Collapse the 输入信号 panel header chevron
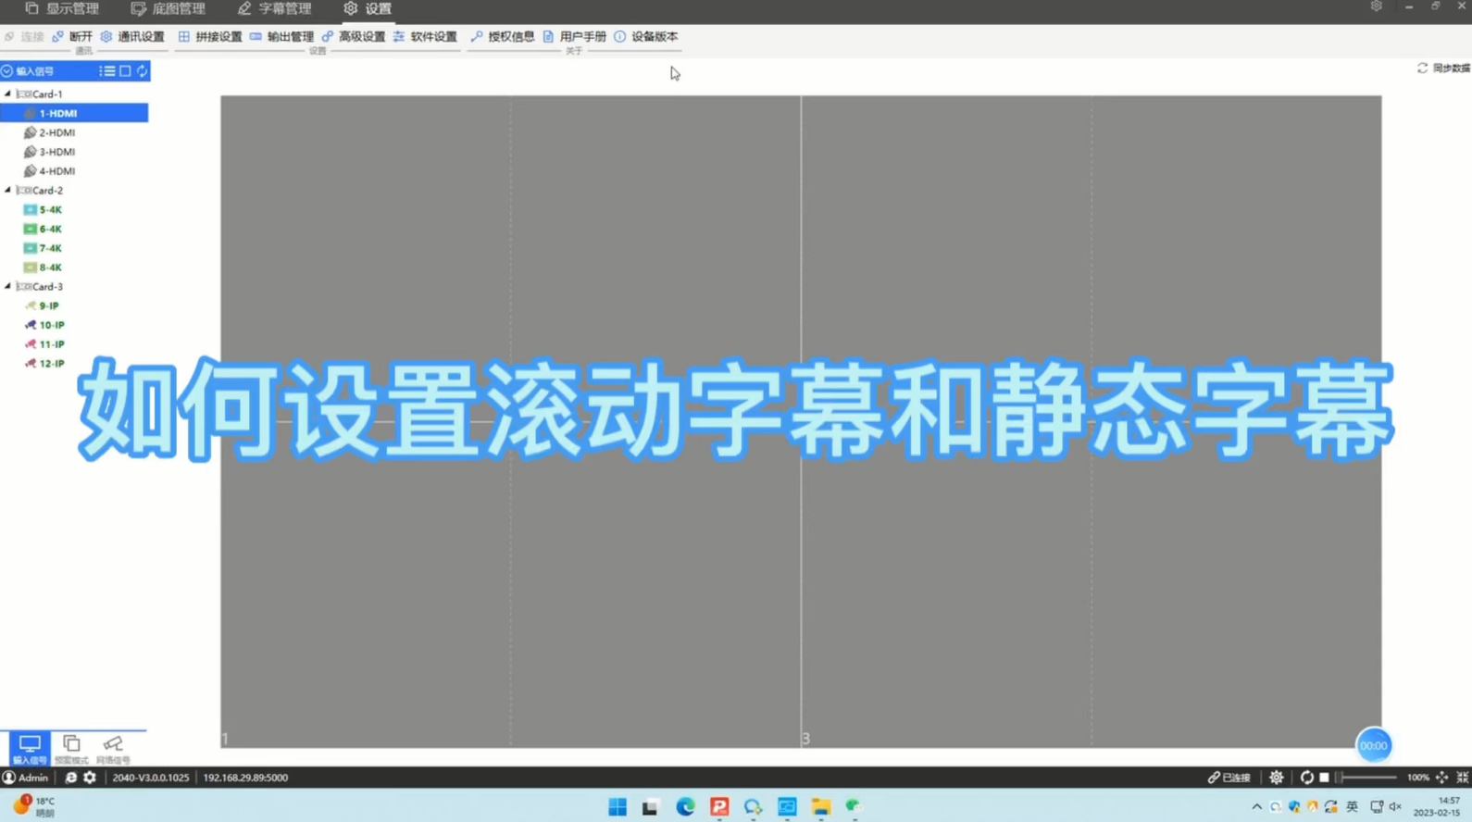 click(x=7, y=70)
